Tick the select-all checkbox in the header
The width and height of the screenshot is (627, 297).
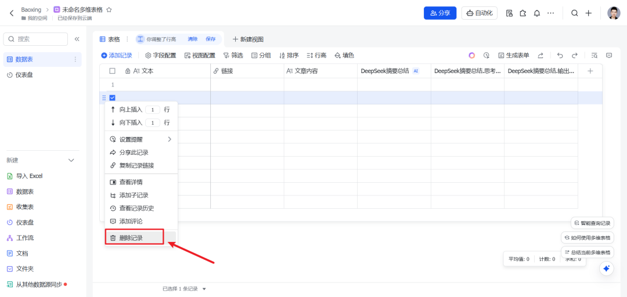113,71
